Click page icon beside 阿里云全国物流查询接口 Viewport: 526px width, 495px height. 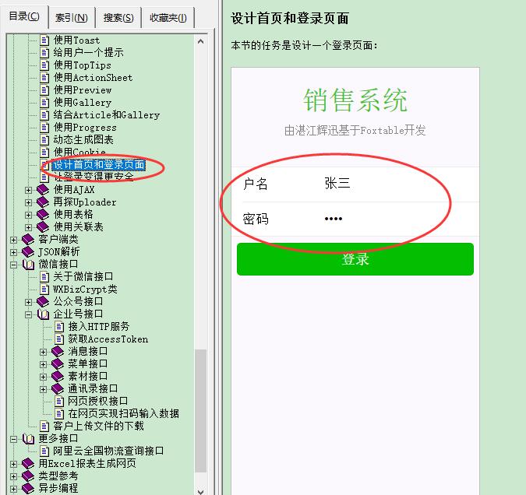(x=44, y=451)
